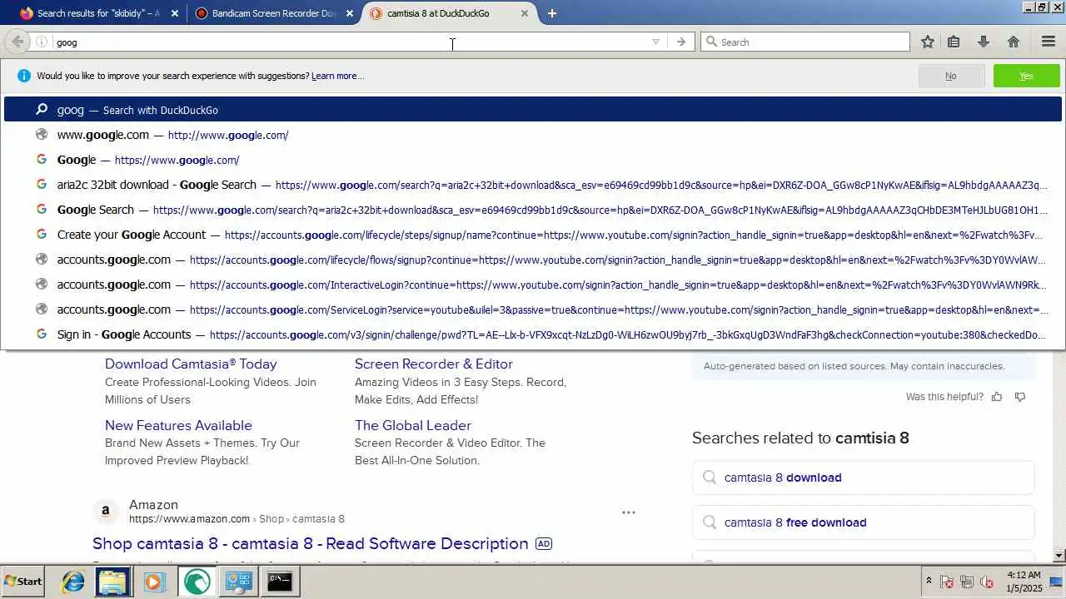The height and width of the screenshot is (599, 1066).
Task: Select 'Sign in - Google Accounts' suggestion
Action: click(533, 334)
